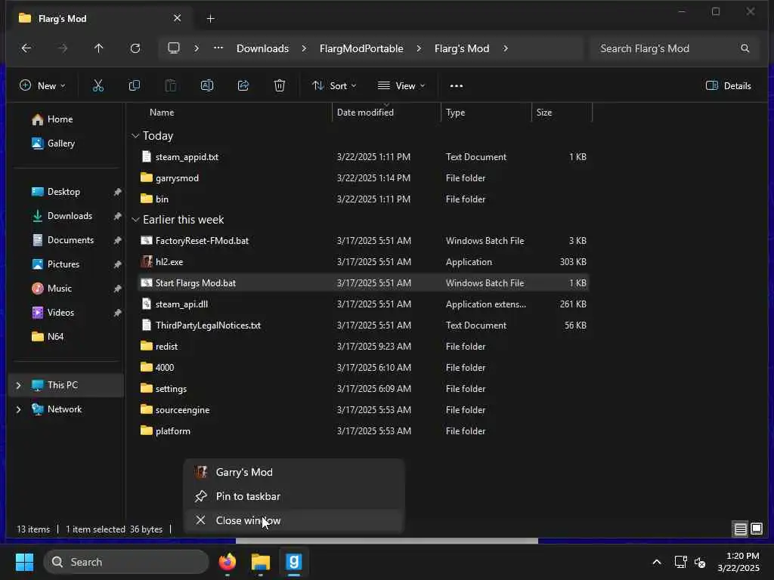Show hidden system tray icons

click(657, 562)
